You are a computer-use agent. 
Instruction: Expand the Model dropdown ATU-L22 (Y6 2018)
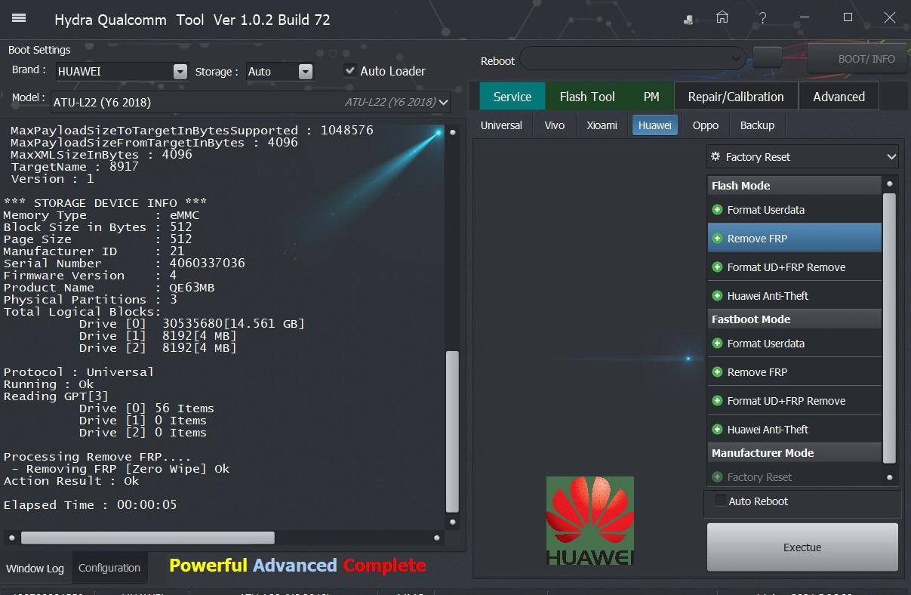coord(251,102)
